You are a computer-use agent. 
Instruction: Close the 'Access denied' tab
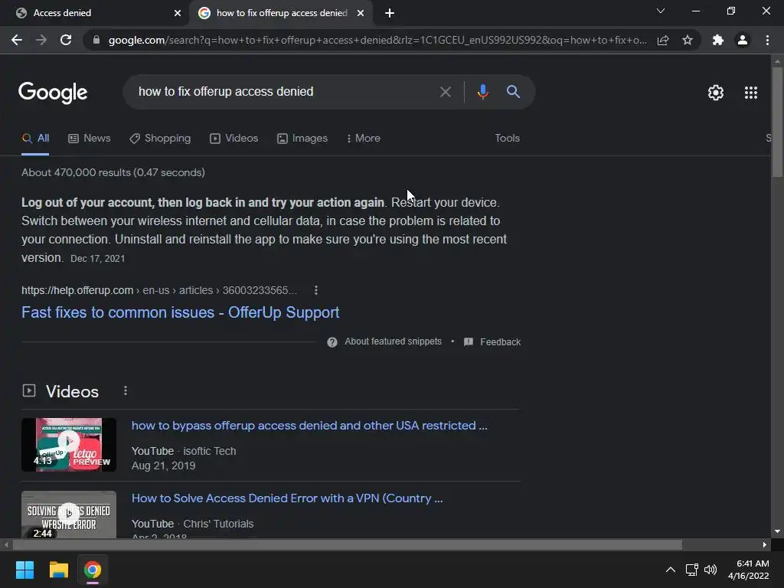178,13
